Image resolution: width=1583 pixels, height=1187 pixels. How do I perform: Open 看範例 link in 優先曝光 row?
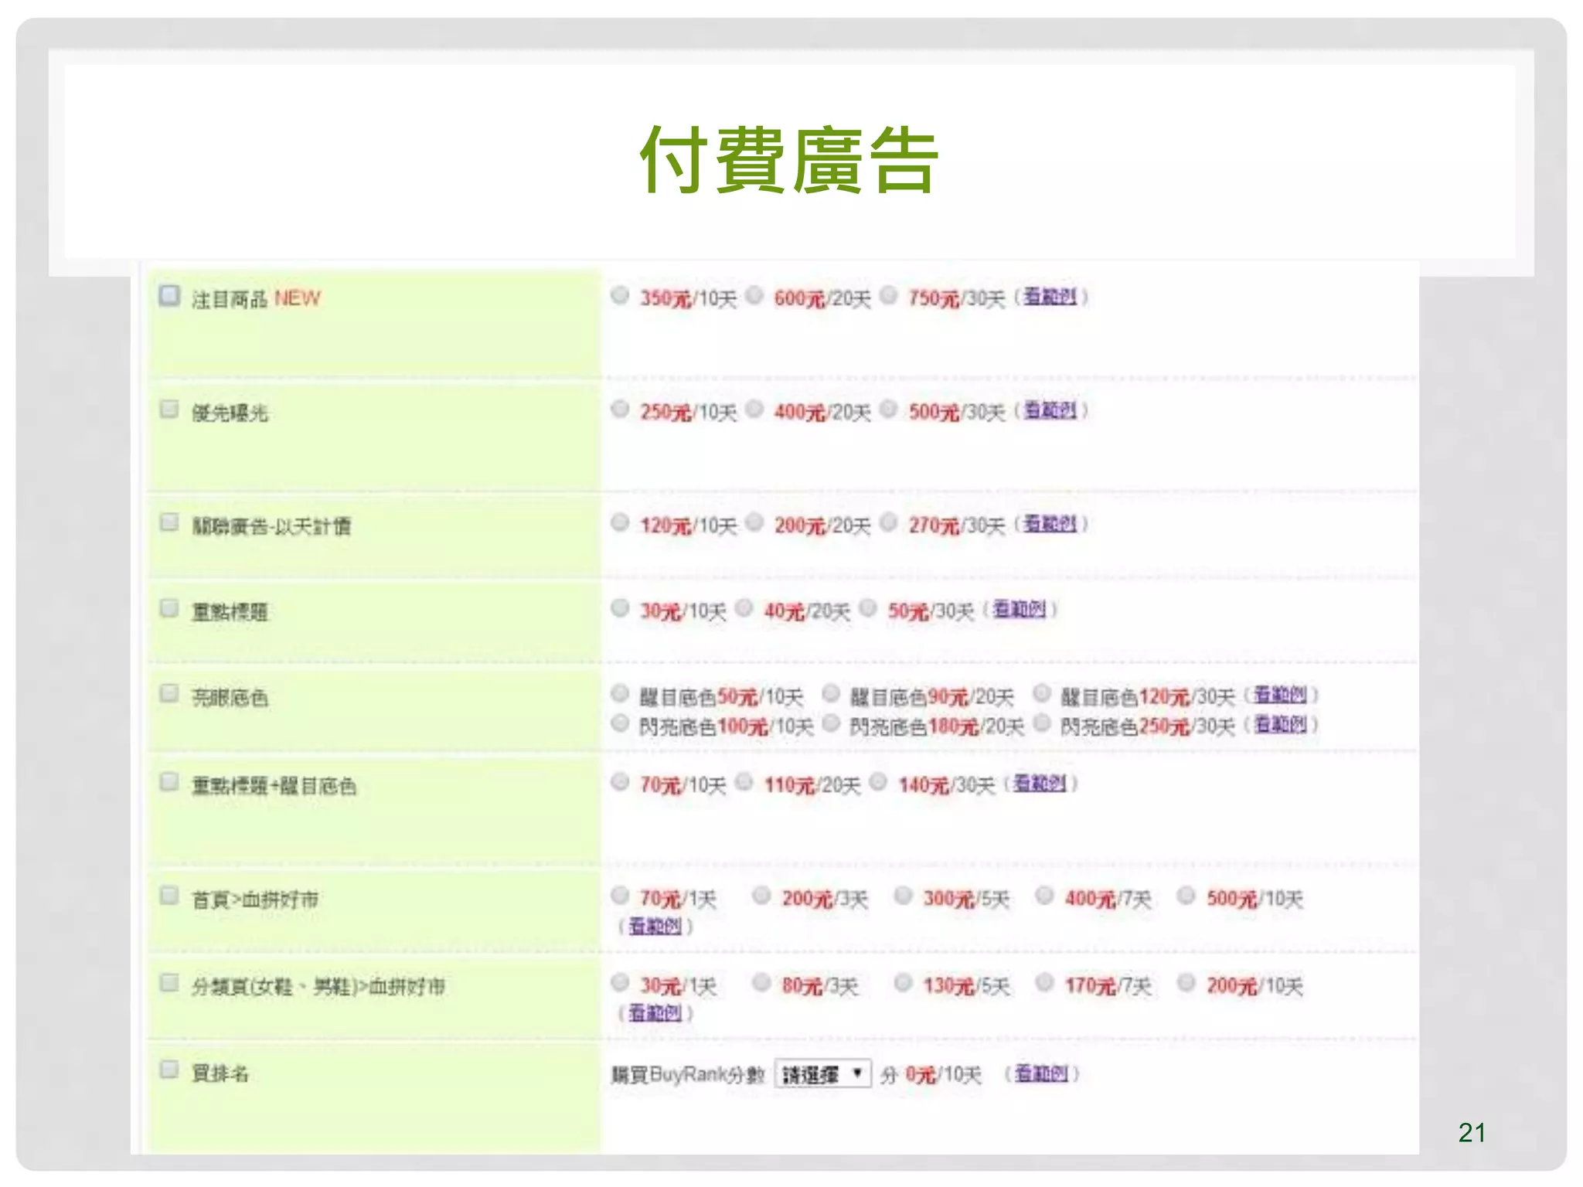[x=1050, y=410]
